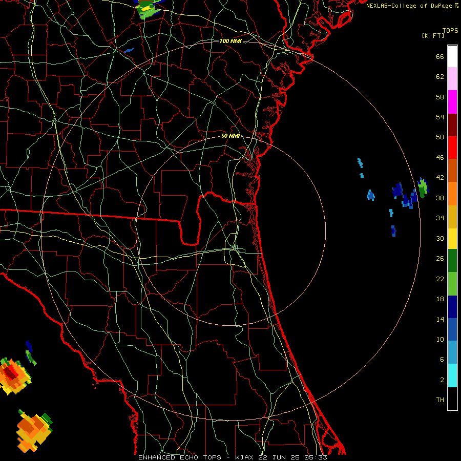Click the NEXLAB-College of DuPage credit
The image size is (461, 461).
412,6
